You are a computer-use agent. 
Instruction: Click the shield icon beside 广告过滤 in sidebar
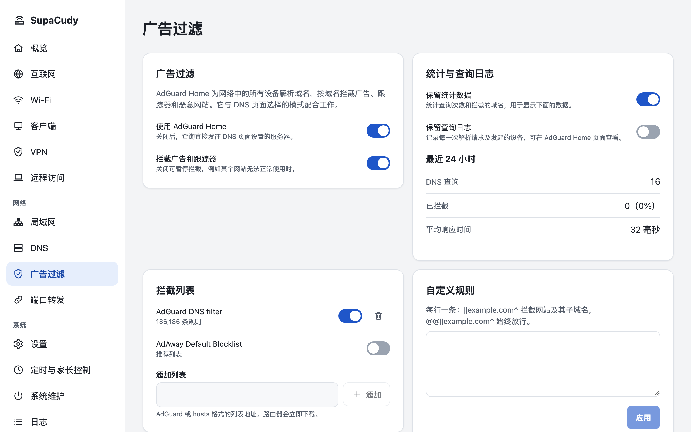(18, 274)
